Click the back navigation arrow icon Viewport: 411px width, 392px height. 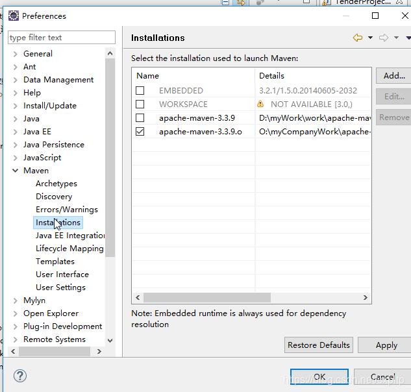point(358,38)
